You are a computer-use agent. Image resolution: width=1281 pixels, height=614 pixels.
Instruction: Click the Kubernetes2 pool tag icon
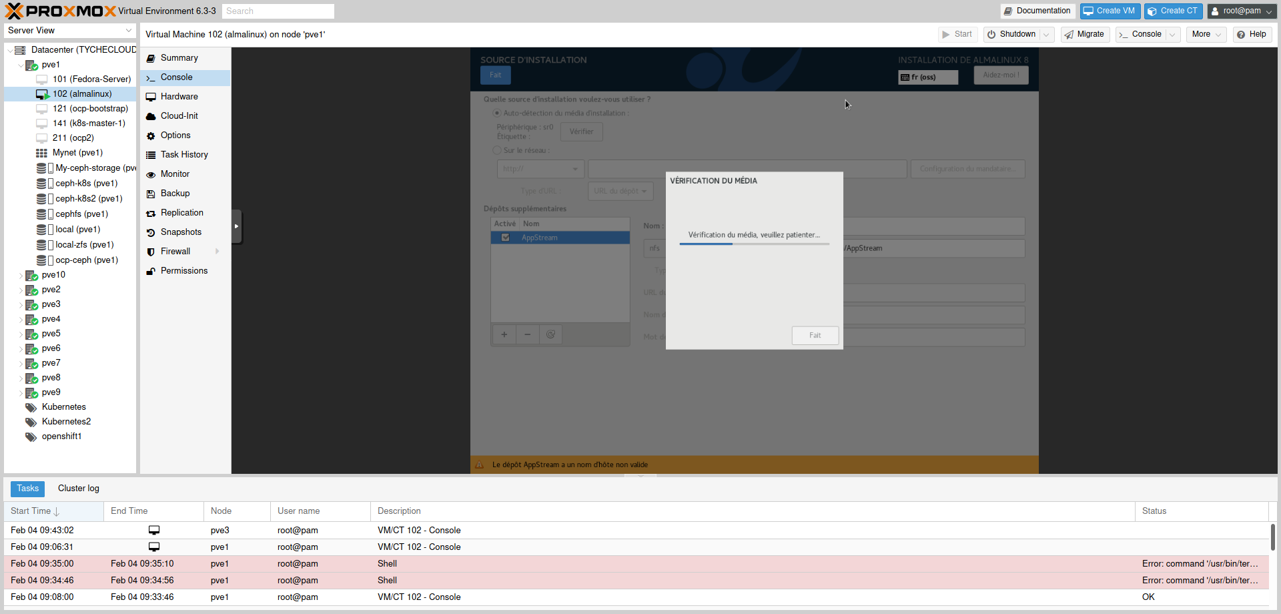click(x=31, y=422)
